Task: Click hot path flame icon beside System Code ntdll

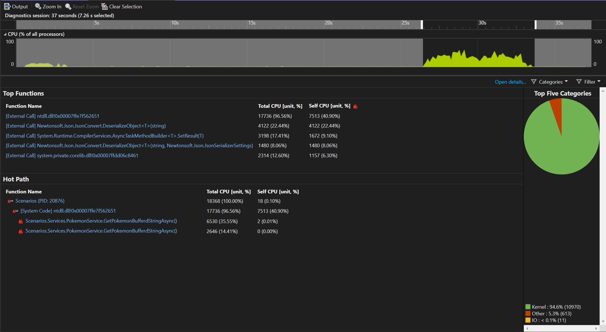Action: [x=15, y=211]
